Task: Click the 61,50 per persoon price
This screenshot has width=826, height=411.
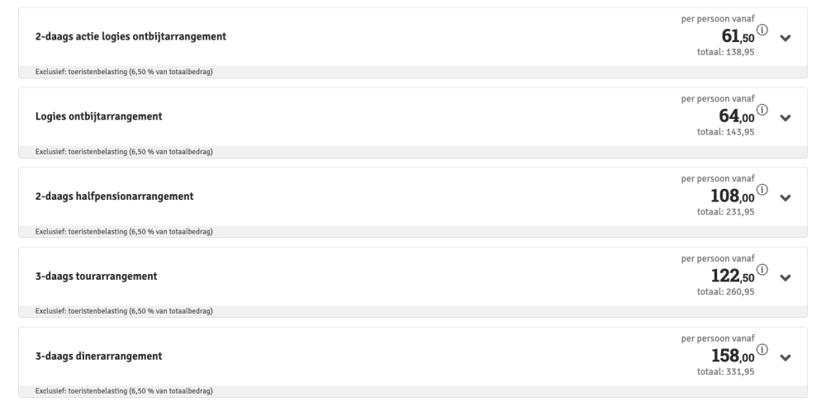Action: pos(730,35)
